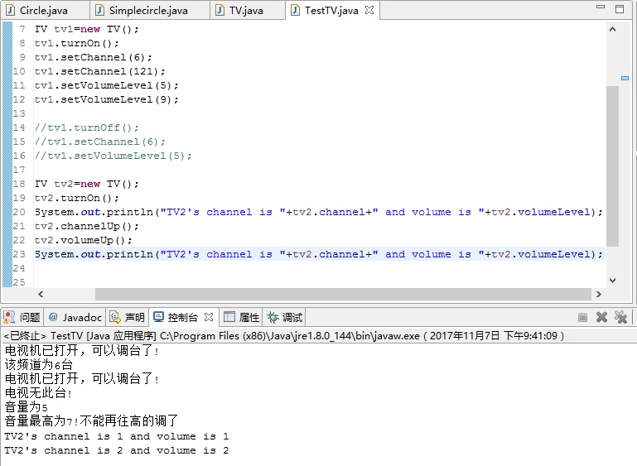Remove the launch with the single X icon
This screenshot has height=466, width=637.
pyautogui.click(x=601, y=317)
